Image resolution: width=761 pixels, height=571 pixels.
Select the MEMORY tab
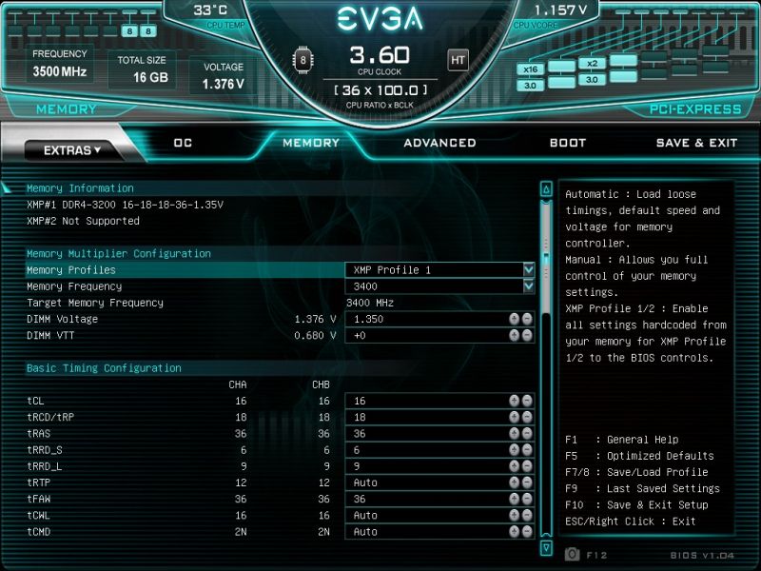pyautogui.click(x=311, y=143)
